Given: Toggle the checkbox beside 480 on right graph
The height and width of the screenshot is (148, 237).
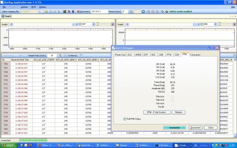Looking at the screenshot, I should click(x=202, y=24).
